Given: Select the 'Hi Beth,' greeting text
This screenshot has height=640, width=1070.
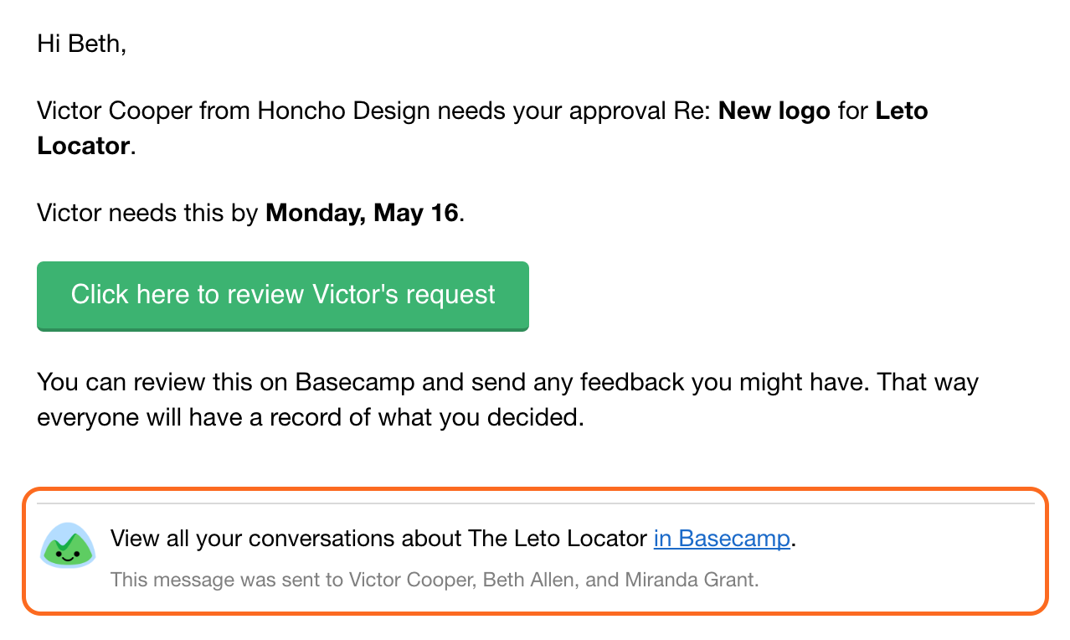Looking at the screenshot, I should (82, 44).
